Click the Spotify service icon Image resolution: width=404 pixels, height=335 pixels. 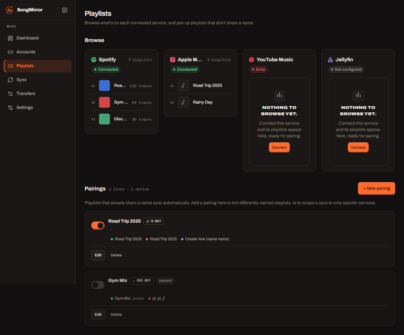pyautogui.click(x=94, y=60)
